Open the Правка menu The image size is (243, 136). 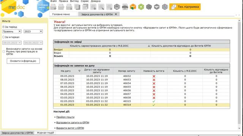(x=63, y=1)
